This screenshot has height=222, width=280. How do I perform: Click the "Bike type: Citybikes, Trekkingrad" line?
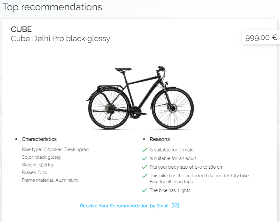(x=55, y=149)
